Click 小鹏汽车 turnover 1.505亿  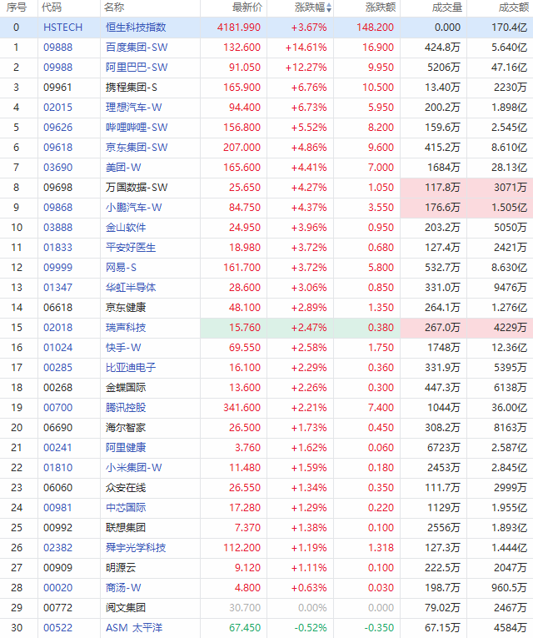(509, 207)
